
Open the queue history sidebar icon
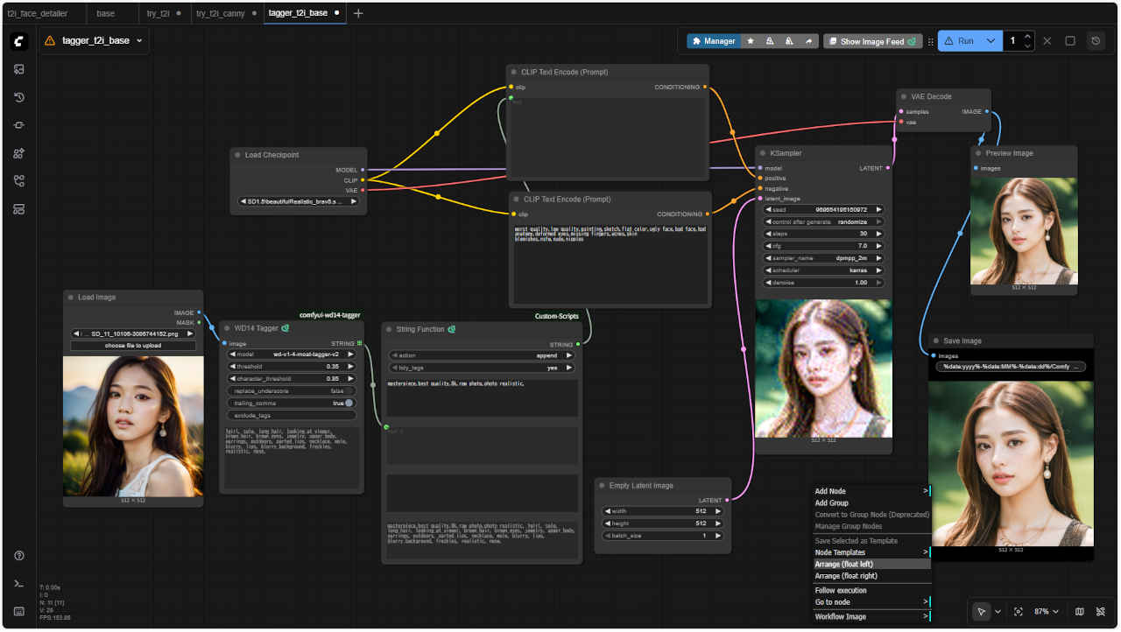point(19,97)
